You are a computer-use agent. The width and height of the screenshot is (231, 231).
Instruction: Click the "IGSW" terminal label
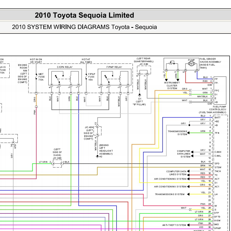click(217, 221)
